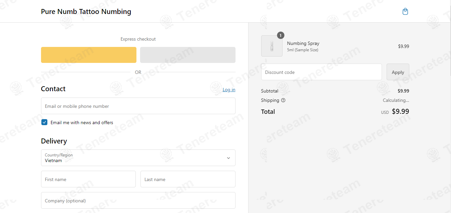Click the Company (optional) field
This screenshot has height=213, width=451.
click(138, 200)
